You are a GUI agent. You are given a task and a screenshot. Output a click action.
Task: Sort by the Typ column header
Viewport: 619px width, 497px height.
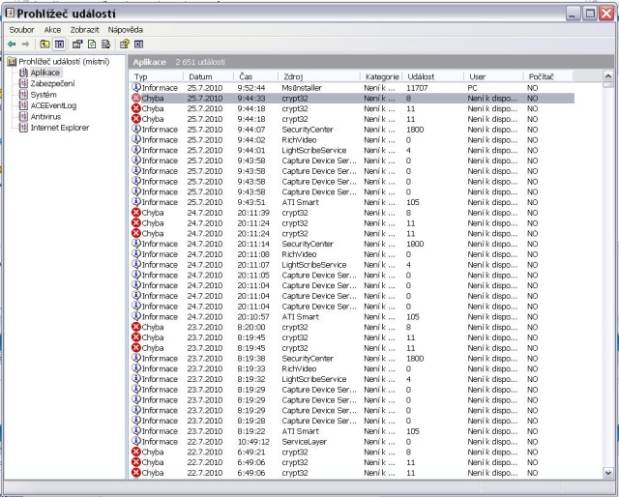[157, 76]
